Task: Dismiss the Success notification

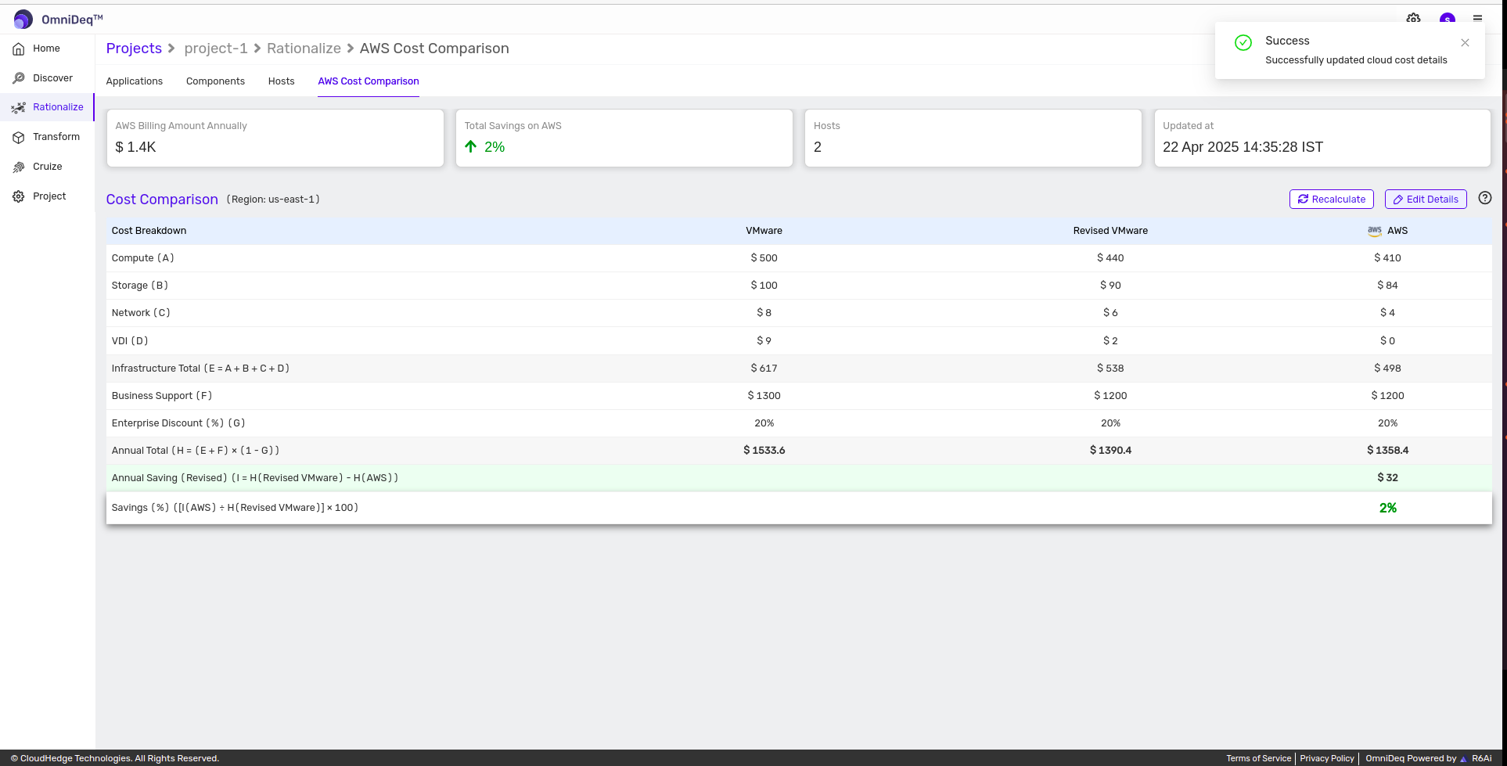Action: 1465,43
